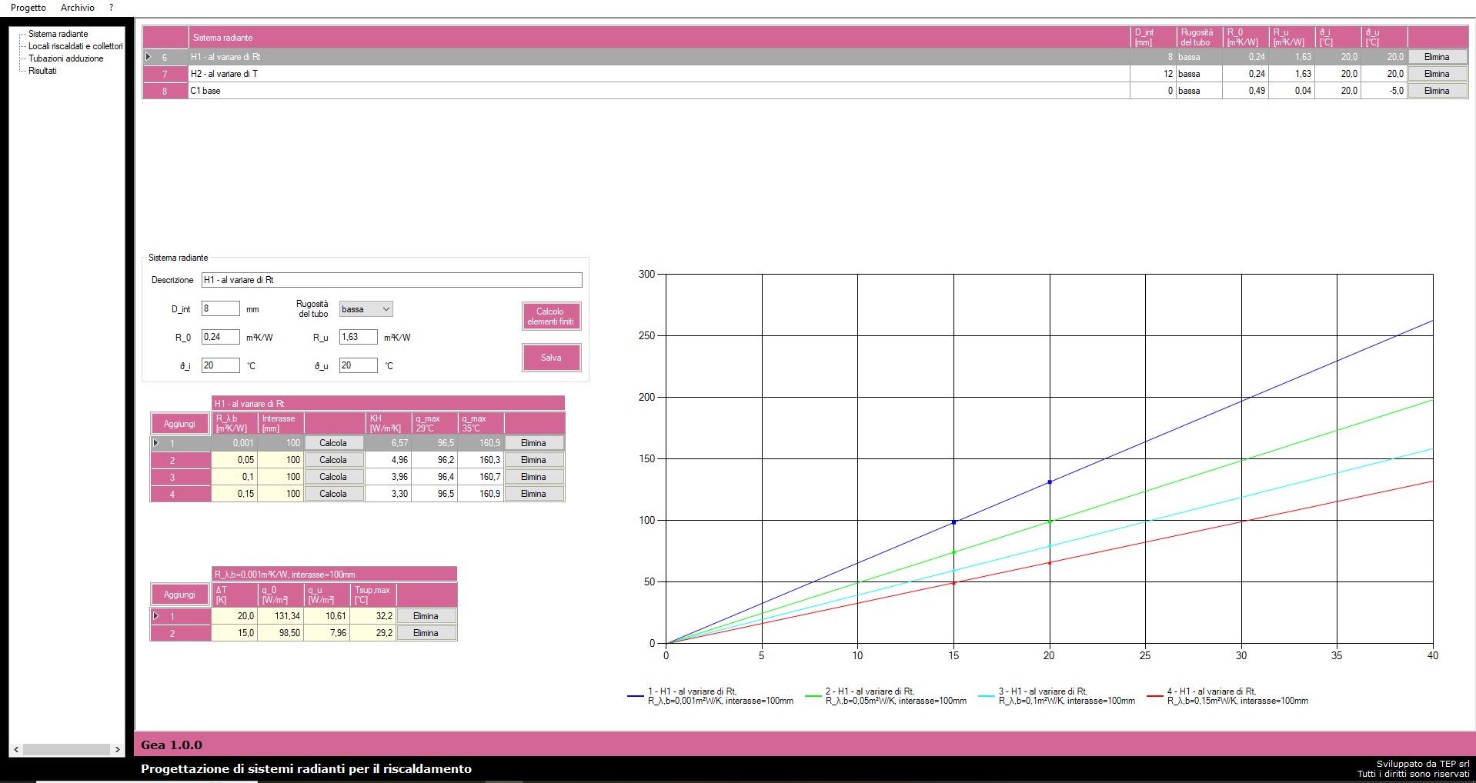Click Calcola for R_λ,b 0,15 row

(333, 494)
